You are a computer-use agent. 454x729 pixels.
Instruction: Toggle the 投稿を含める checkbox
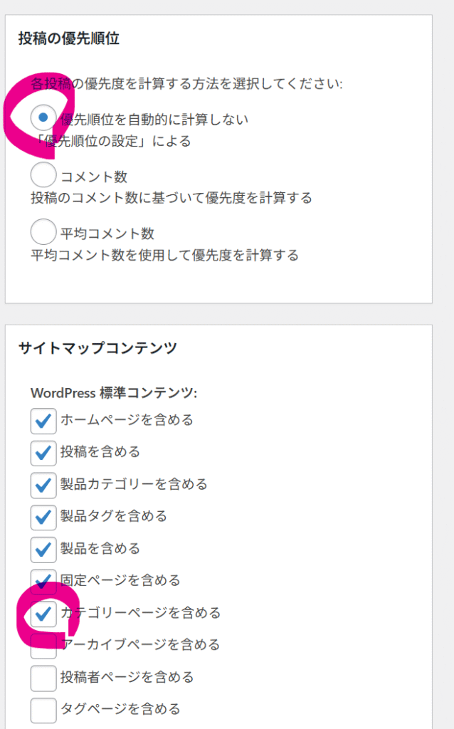click(x=43, y=453)
